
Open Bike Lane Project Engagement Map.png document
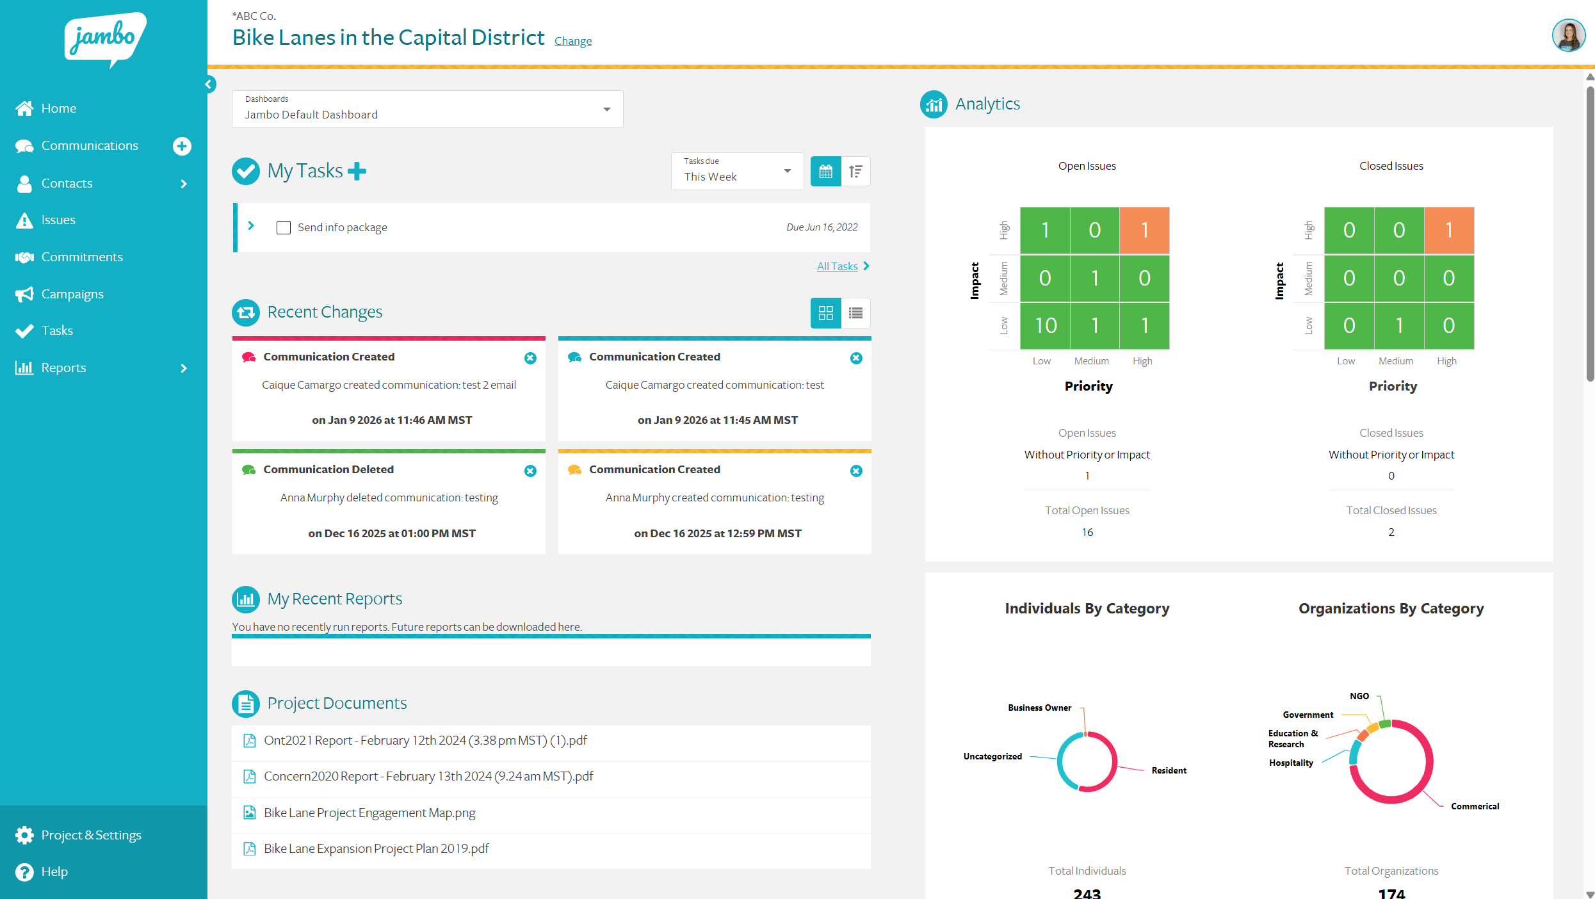pos(369,813)
